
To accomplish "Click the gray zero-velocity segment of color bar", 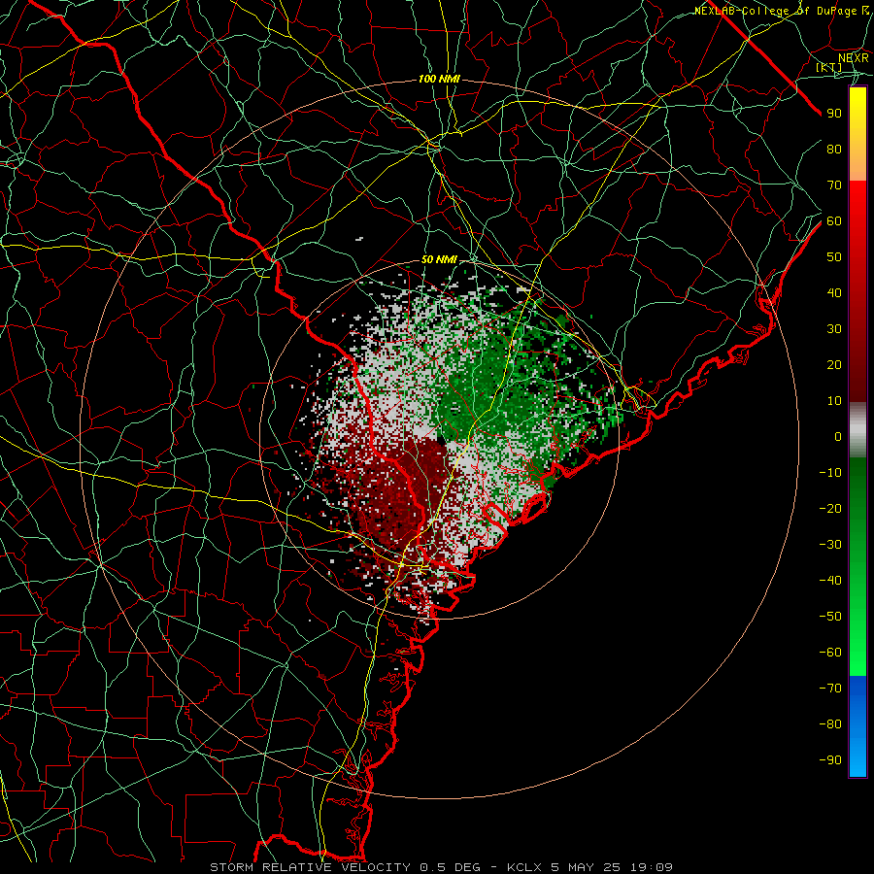I will click(857, 430).
